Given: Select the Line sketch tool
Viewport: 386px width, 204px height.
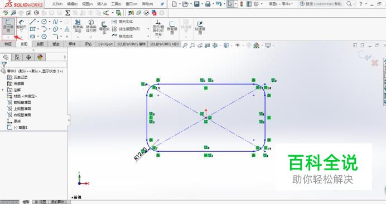Looking at the screenshot, I should pos(32,22).
